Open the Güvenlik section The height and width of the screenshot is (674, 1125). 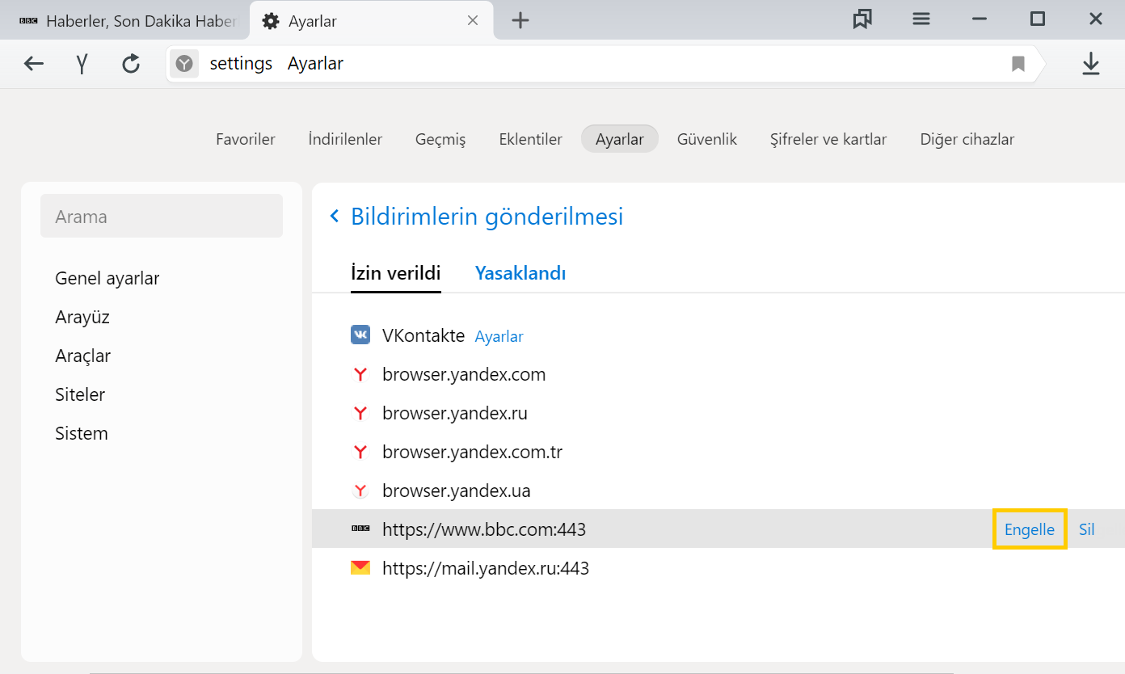coord(707,139)
